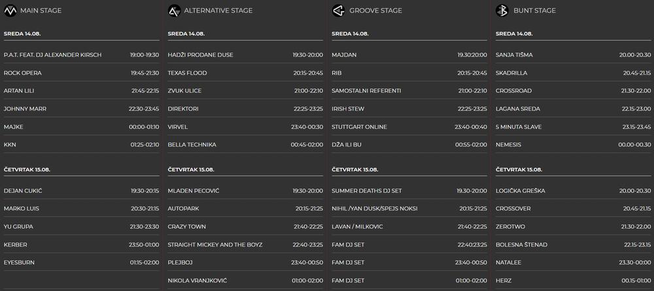Click the Bunt Stage logo icon
Image resolution: width=654 pixels, height=291 pixels.
pos(502,10)
